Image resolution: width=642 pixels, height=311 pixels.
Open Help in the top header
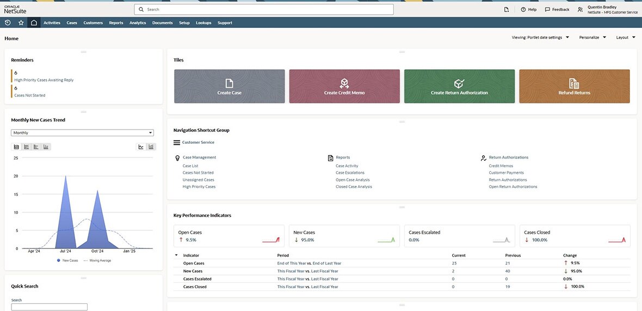[x=529, y=9]
